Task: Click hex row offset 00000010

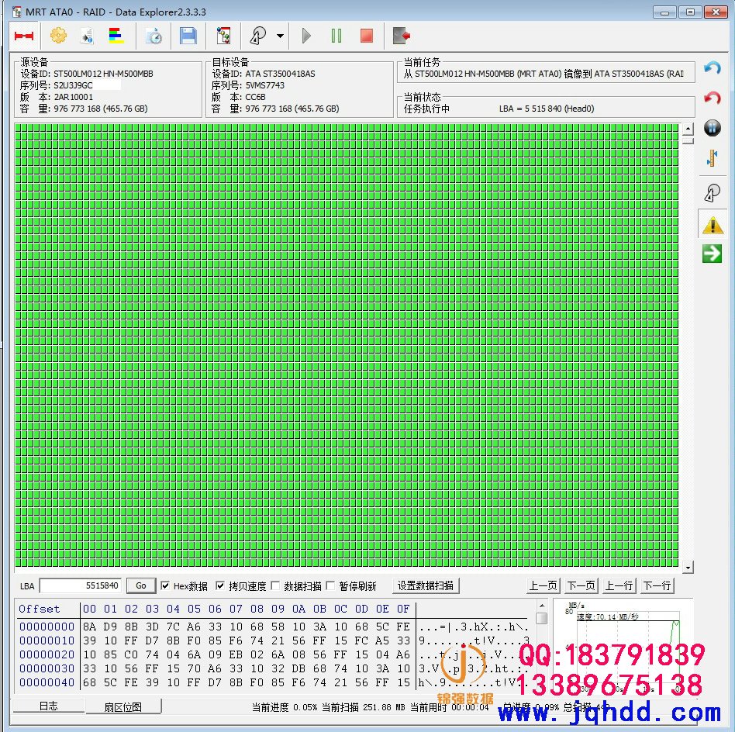Action: coord(47,640)
